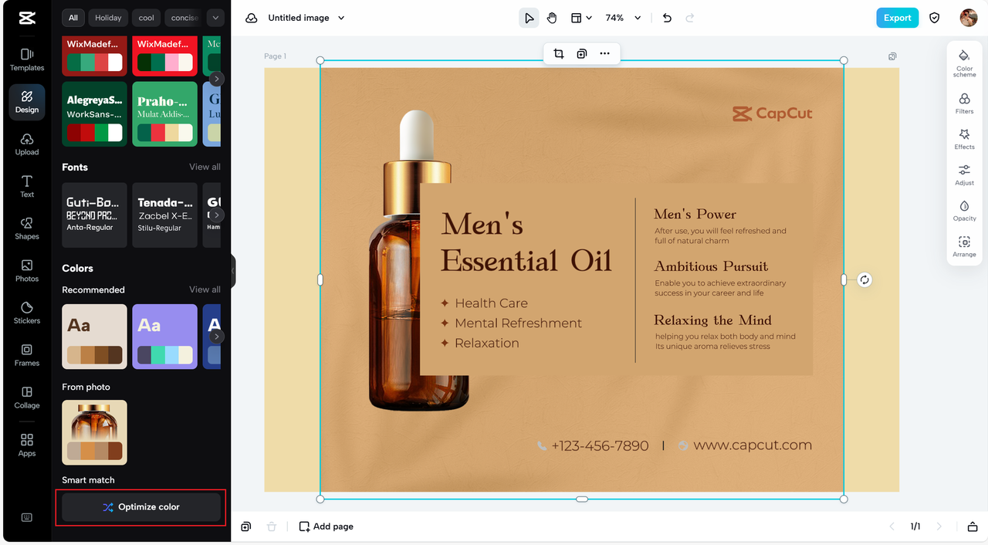Open the Collage panel
988x545 pixels.
[27, 398]
